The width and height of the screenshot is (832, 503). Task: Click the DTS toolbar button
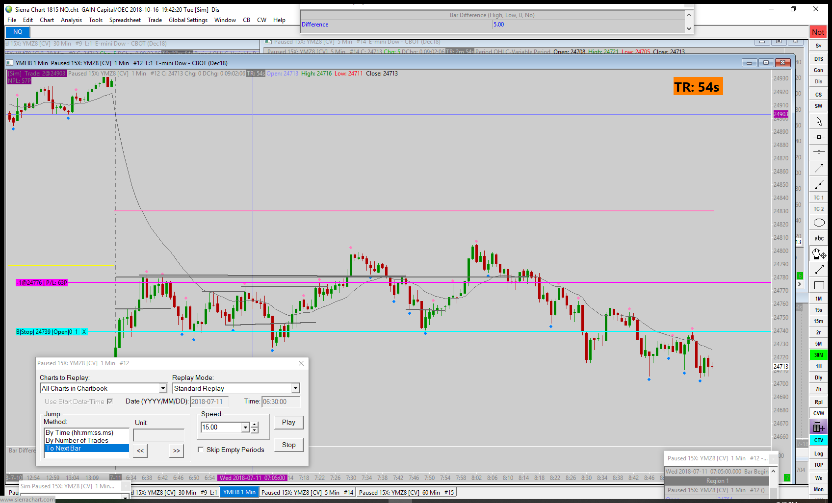819,59
